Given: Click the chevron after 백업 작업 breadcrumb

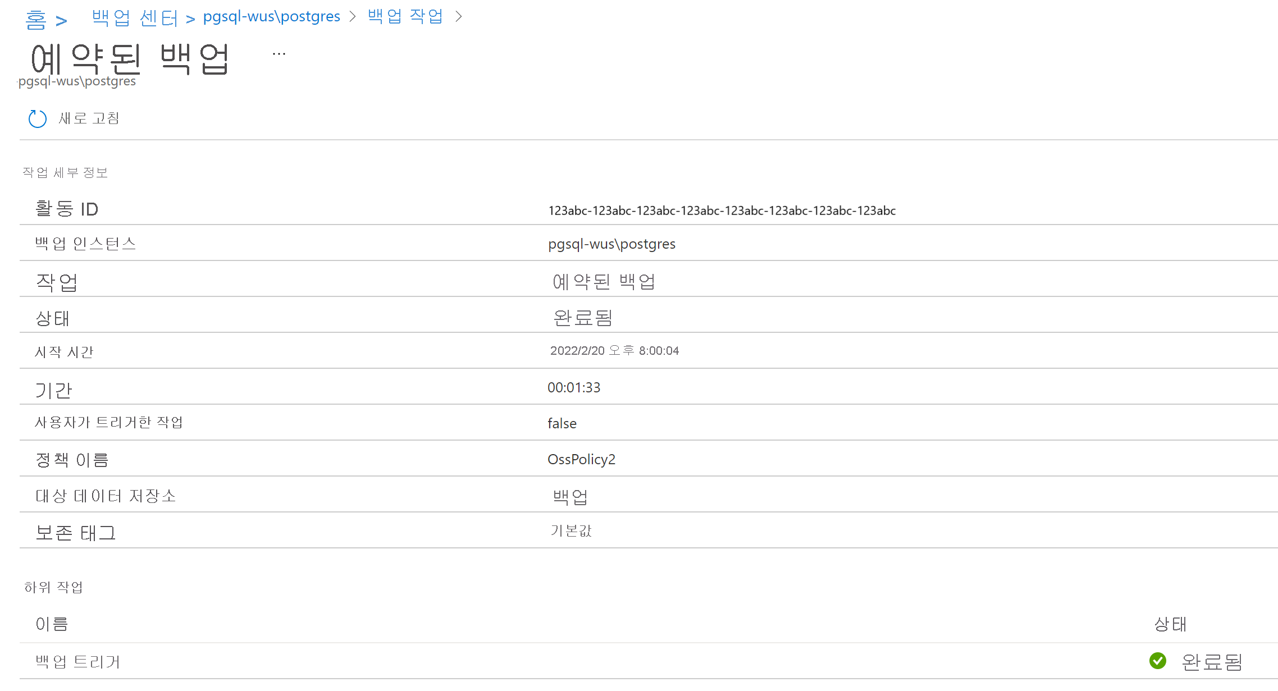Looking at the screenshot, I should tap(459, 17).
